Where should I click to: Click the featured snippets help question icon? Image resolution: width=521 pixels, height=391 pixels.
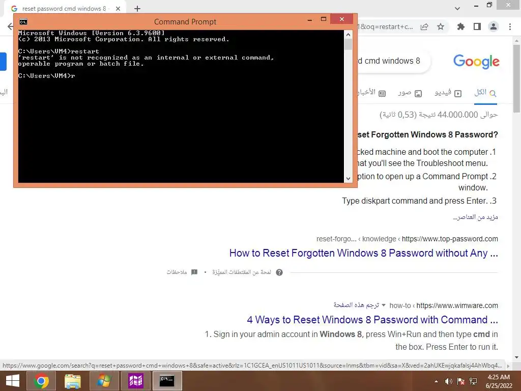click(279, 272)
